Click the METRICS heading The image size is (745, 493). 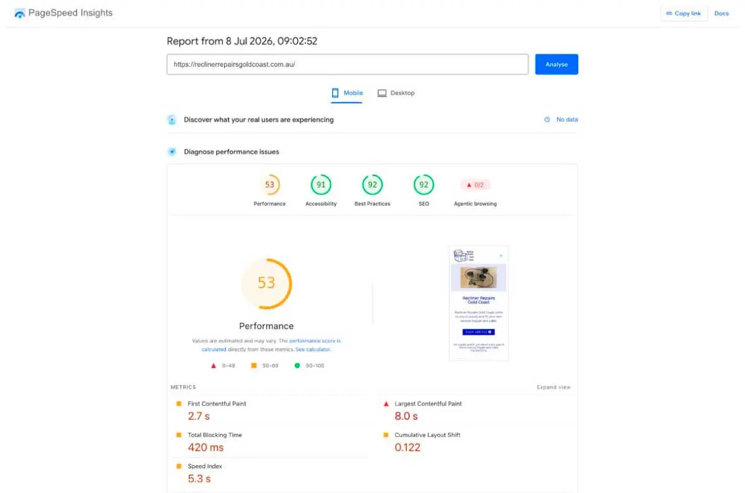[x=183, y=387]
